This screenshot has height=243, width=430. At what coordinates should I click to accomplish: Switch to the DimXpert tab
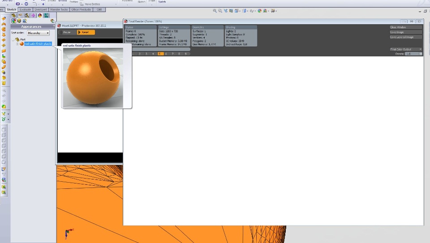coord(41,9)
